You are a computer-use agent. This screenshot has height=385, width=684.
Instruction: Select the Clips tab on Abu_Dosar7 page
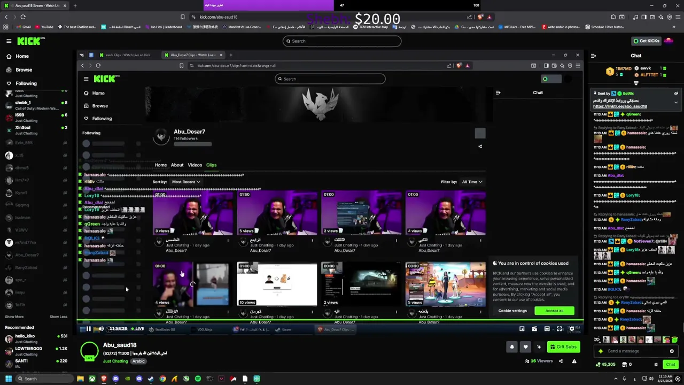tap(211, 165)
